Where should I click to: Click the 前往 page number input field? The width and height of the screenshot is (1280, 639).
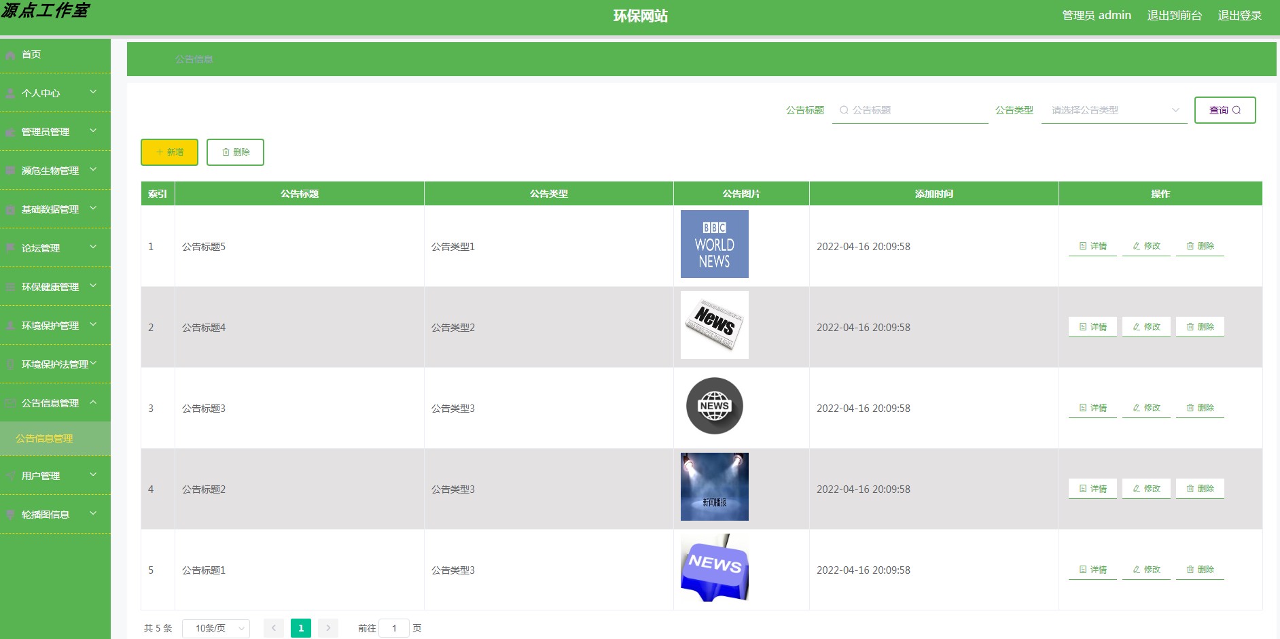(394, 628)
